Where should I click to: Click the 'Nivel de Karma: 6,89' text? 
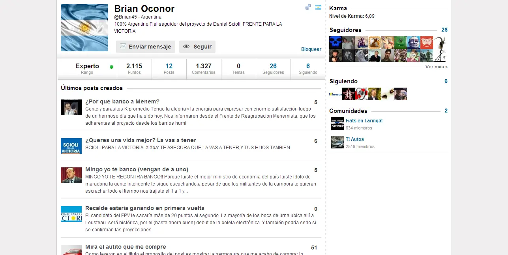click(x=352, y=16)
